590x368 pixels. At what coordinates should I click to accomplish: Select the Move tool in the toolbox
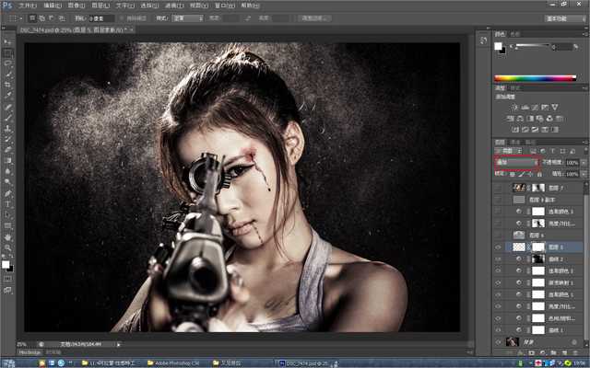[x=8, y=43]
